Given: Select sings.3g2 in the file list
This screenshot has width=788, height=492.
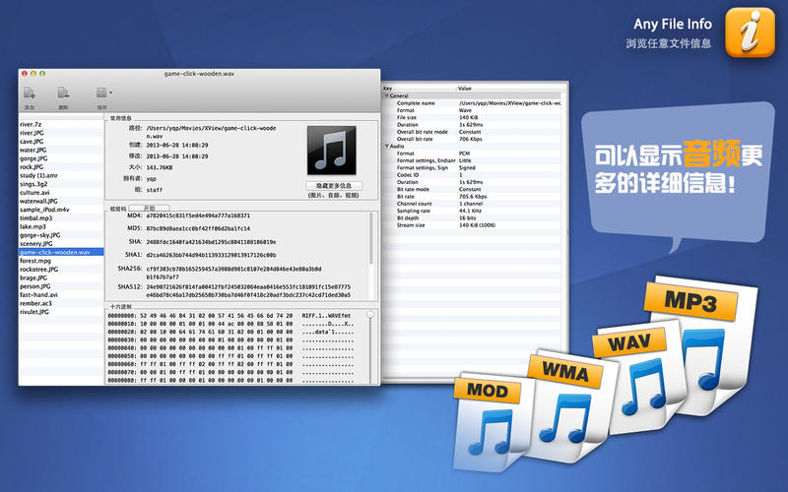Looking at the screenshot, I should coord(61,184).
